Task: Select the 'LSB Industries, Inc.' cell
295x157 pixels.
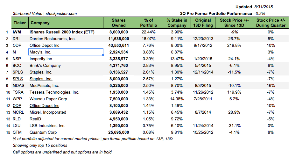Action: [47, 125]
